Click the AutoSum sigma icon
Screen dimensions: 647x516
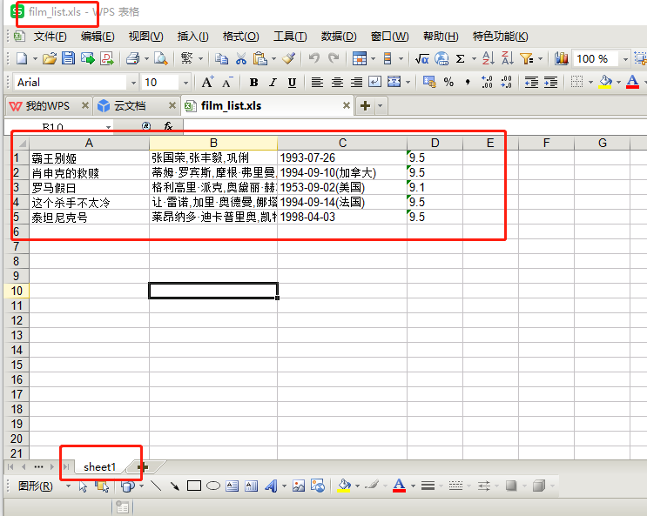tap(460, 59)
